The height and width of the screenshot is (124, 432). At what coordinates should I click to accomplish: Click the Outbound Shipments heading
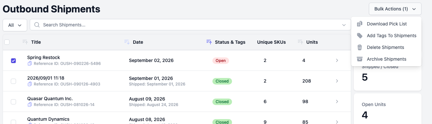[x=51, y=9]
